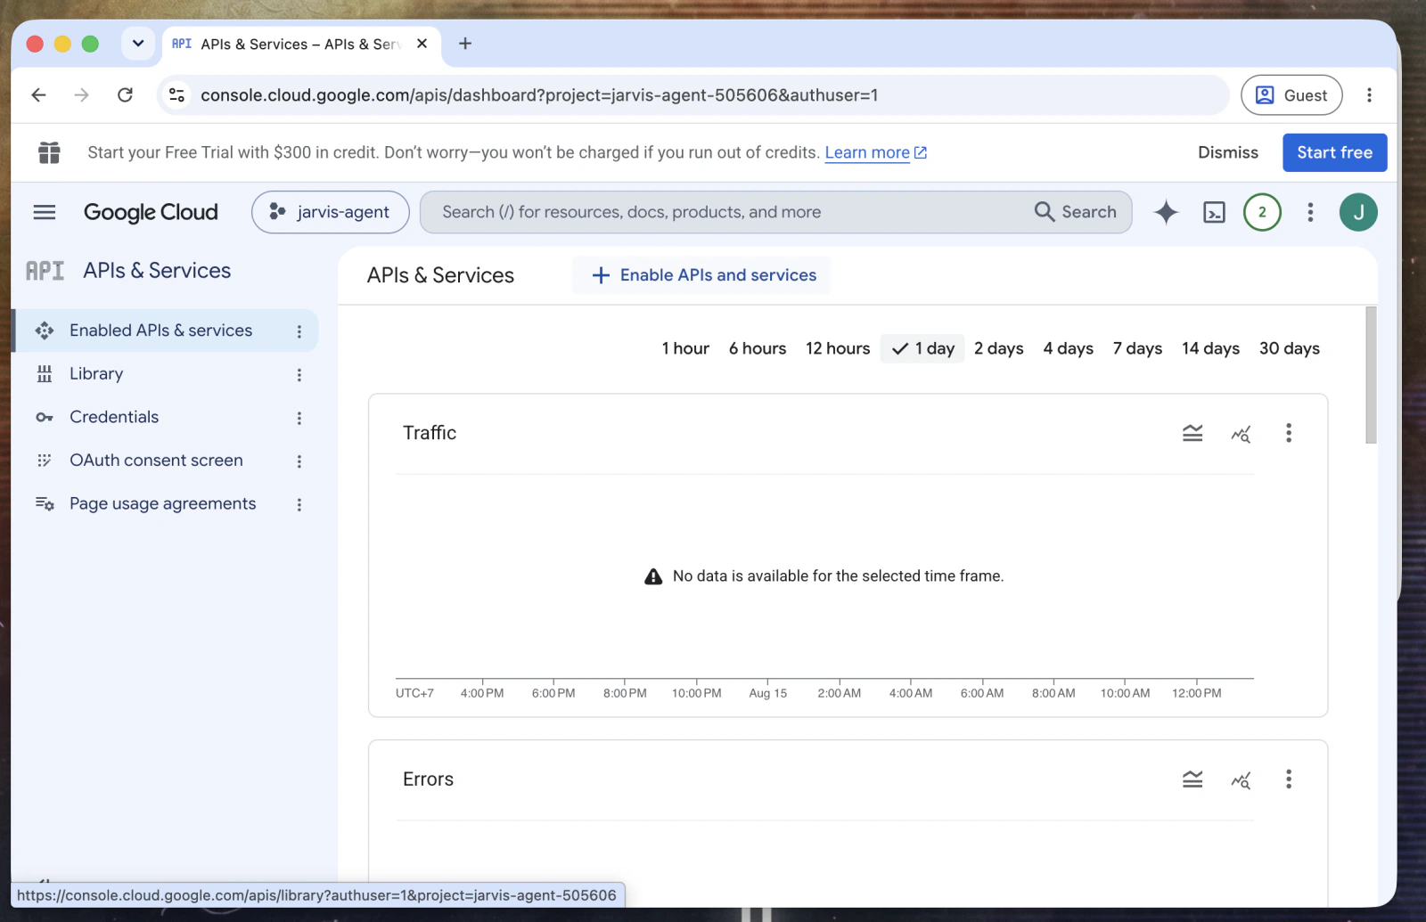Open the OAuth consent screen section
1426x922 pixels.
click(x=156, y=461)
